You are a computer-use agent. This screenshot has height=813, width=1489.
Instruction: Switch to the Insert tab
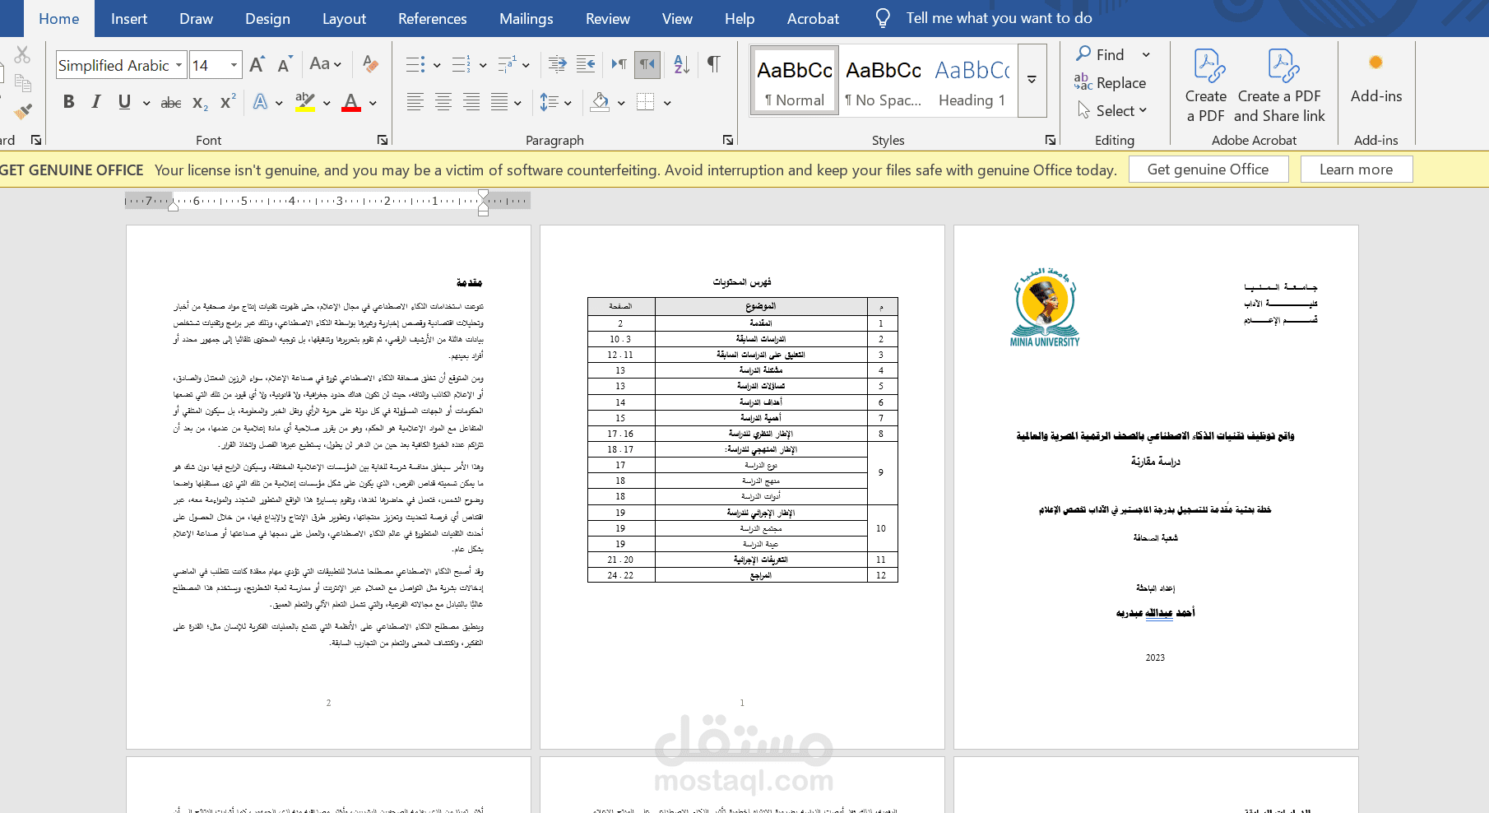[129, 18]
